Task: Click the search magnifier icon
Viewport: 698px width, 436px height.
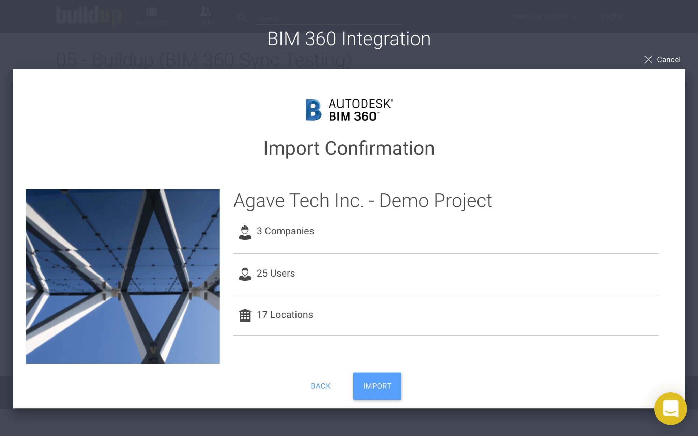Action: pyautogui.click(x=242, y=18)
